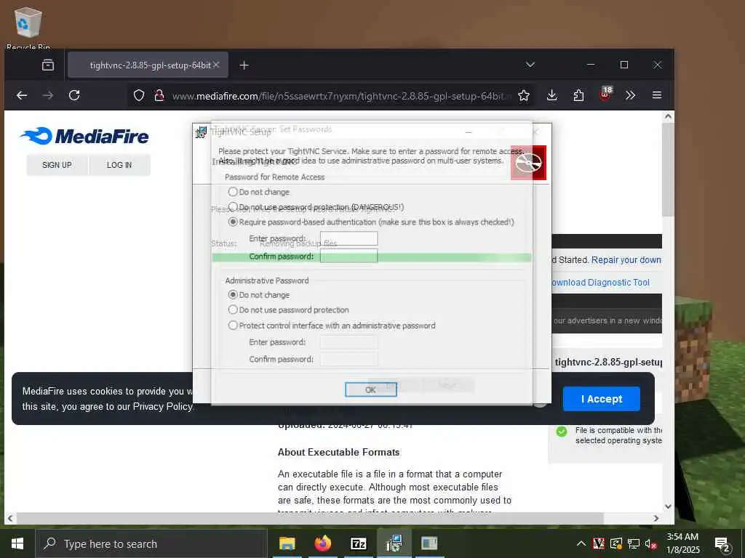Open the Windows Start menu
Viewport: 745px width, 558px height.
click(17, 543)
